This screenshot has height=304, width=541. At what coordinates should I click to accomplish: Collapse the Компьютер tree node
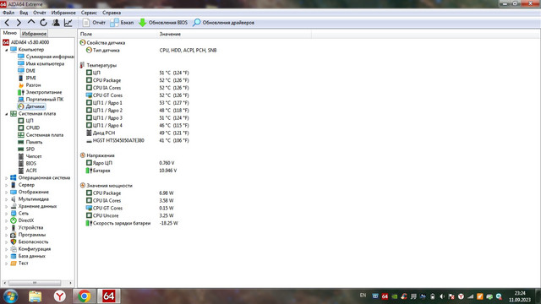click(6, 50)
